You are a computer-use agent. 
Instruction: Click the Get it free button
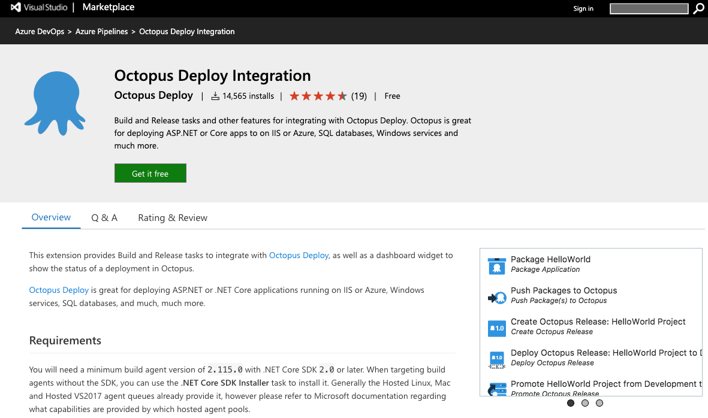coord(150,173)
